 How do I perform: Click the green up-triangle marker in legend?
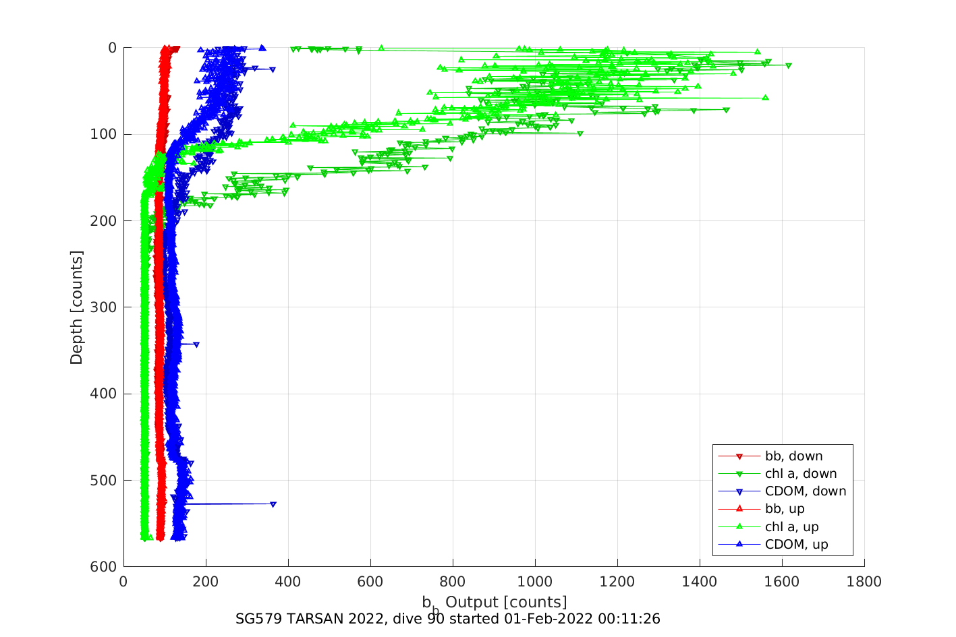[739, 526]
